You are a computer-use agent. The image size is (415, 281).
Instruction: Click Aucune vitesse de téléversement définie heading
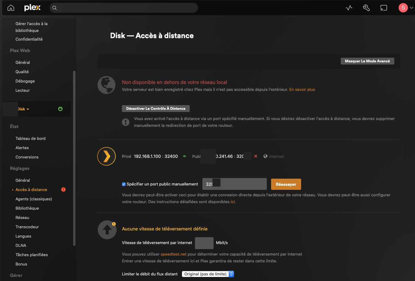(x=165, y=229)
